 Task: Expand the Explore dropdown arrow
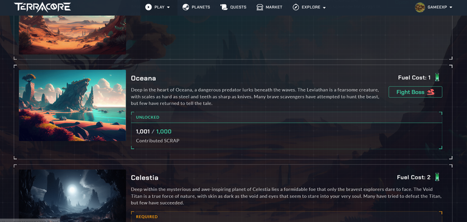[x=324, y=7]
